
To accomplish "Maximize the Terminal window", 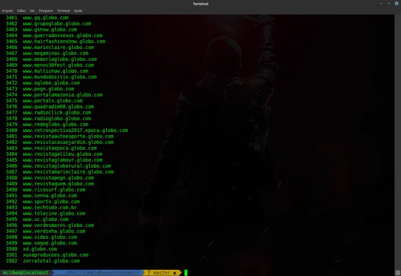I will click(x=389, y=4).
